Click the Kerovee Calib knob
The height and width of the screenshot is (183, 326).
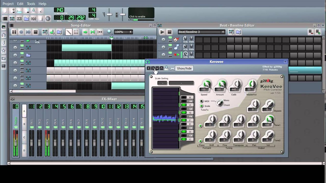pos(237,84)
